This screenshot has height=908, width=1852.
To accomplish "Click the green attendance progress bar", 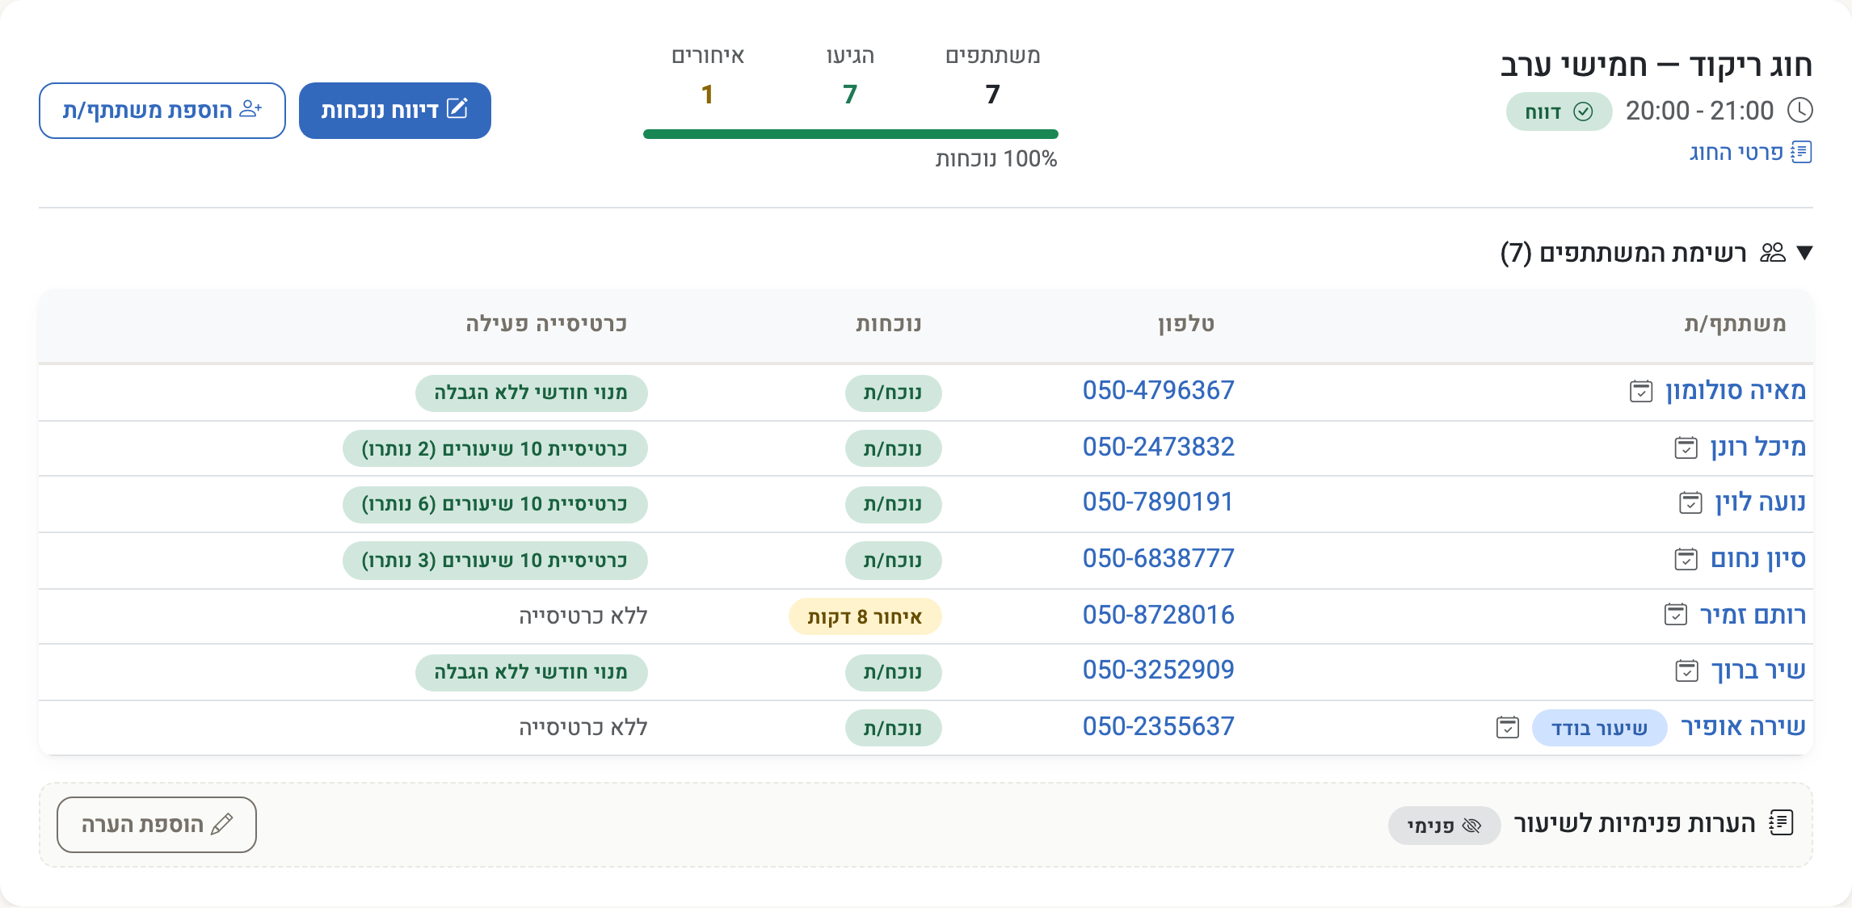I will click(x=851, y=134).
